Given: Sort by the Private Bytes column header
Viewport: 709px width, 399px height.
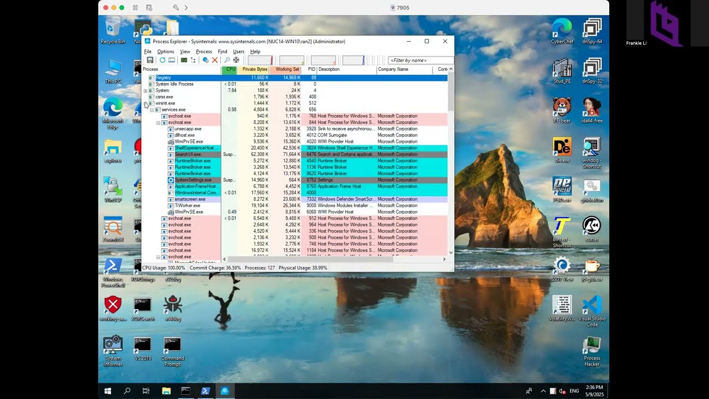Looking at the screenshot, I should click(x=254, y=69).
